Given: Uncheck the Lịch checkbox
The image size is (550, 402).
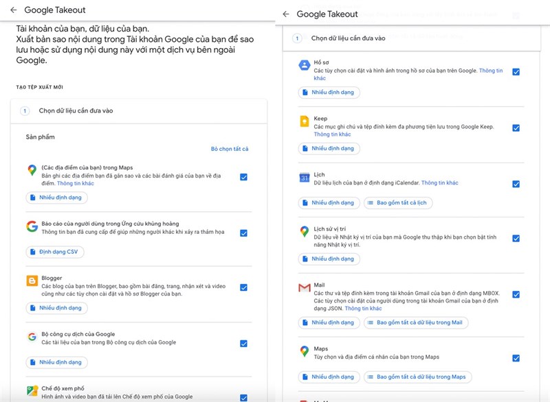Looking at the screenshot, I should click(x=516, y=184).
